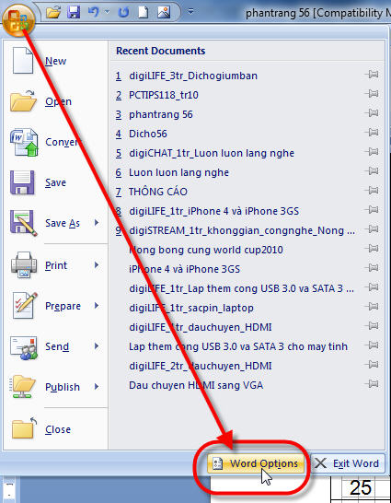391x503 pixels.
Task: Expand the Save As submenu arrow
Action: [x=97, y=222]
